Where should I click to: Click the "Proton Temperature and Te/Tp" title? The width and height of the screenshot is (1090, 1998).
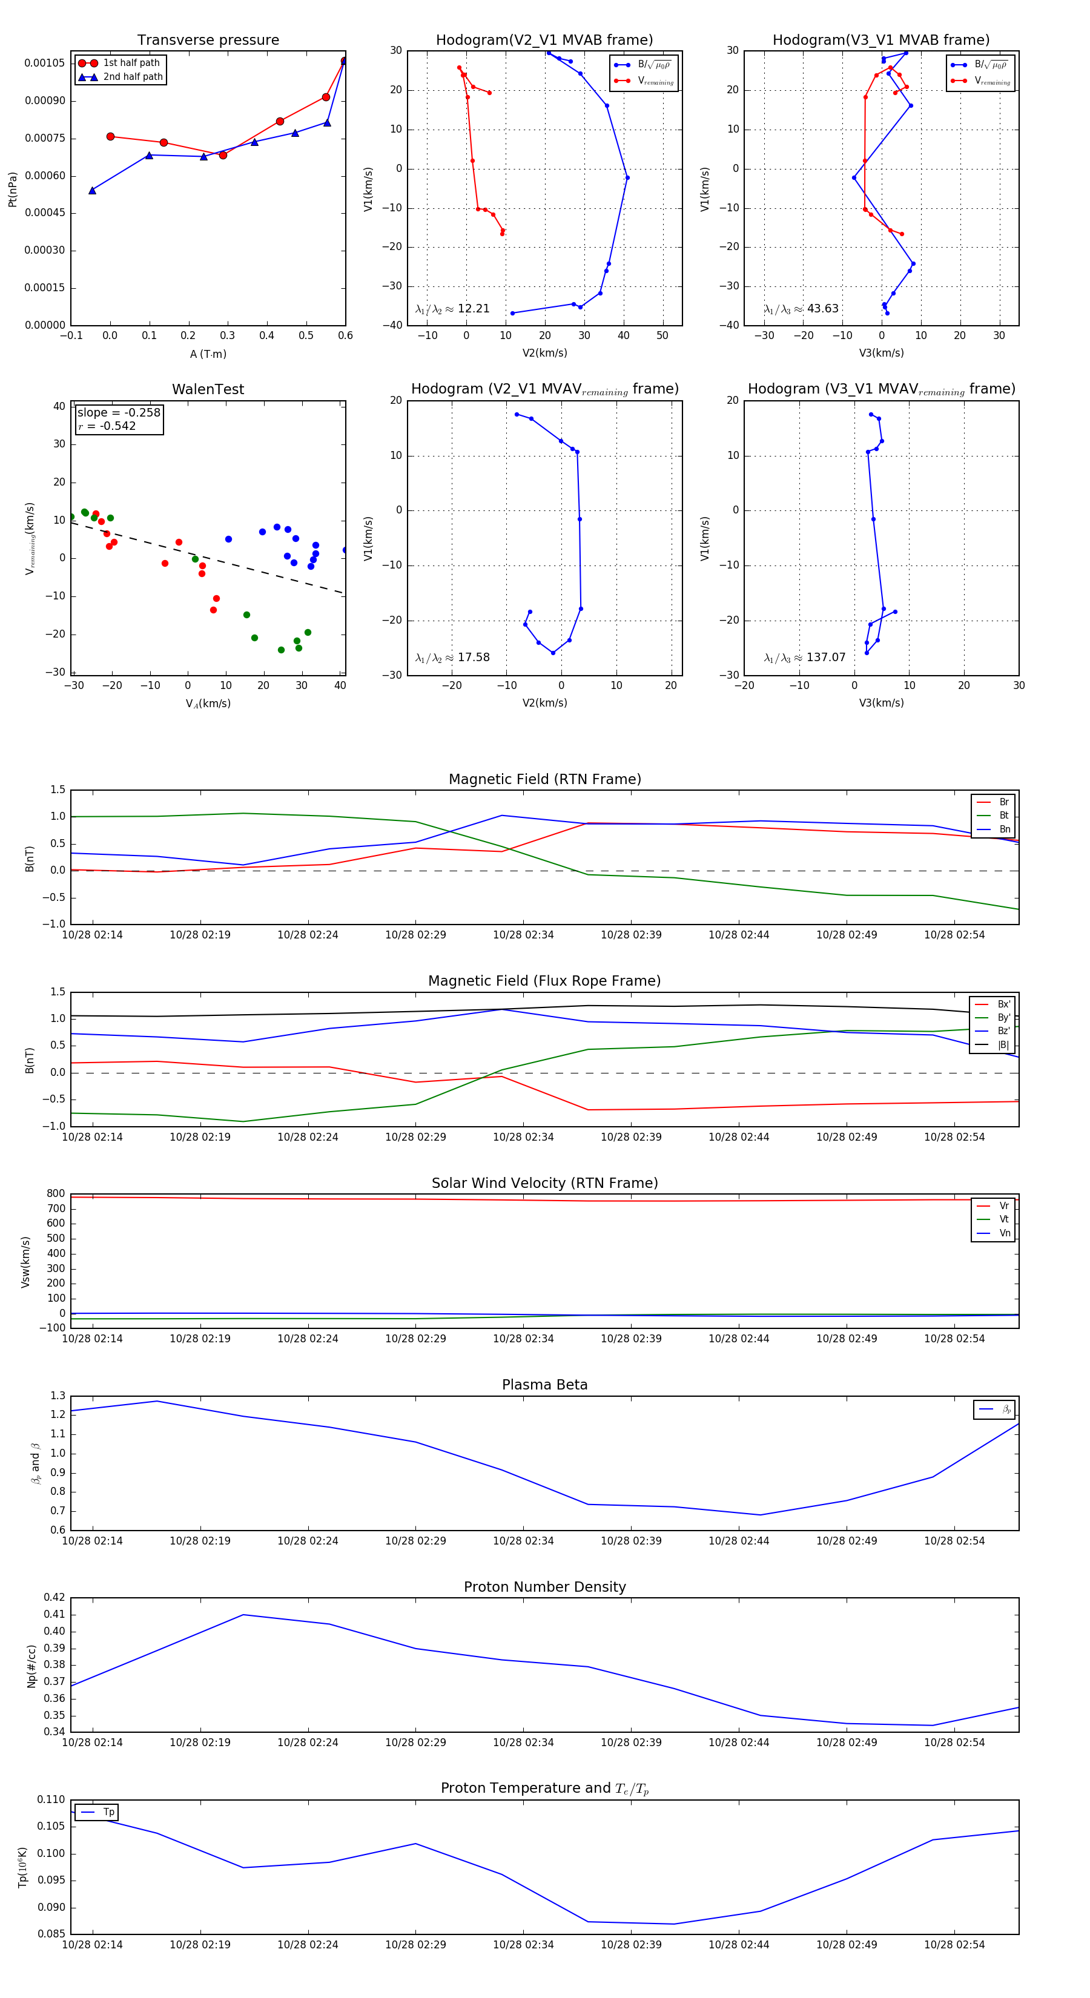click(x=544, y=1789)
